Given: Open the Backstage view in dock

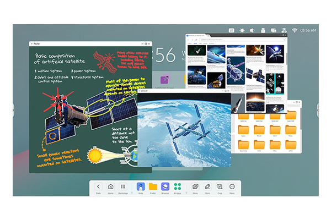Looking at the screenshot, I should pos(123,188).
